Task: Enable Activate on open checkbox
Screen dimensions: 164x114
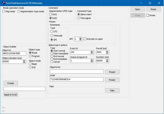Action: 85,39
